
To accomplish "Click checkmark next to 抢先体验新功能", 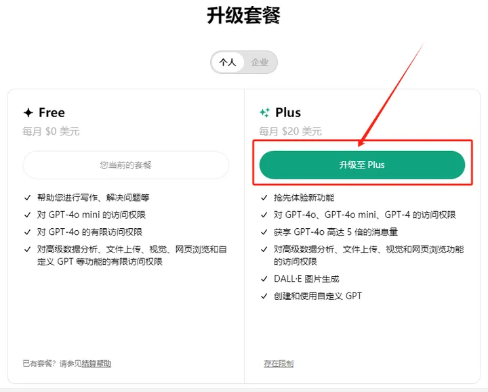I will [x=264, y=198].
